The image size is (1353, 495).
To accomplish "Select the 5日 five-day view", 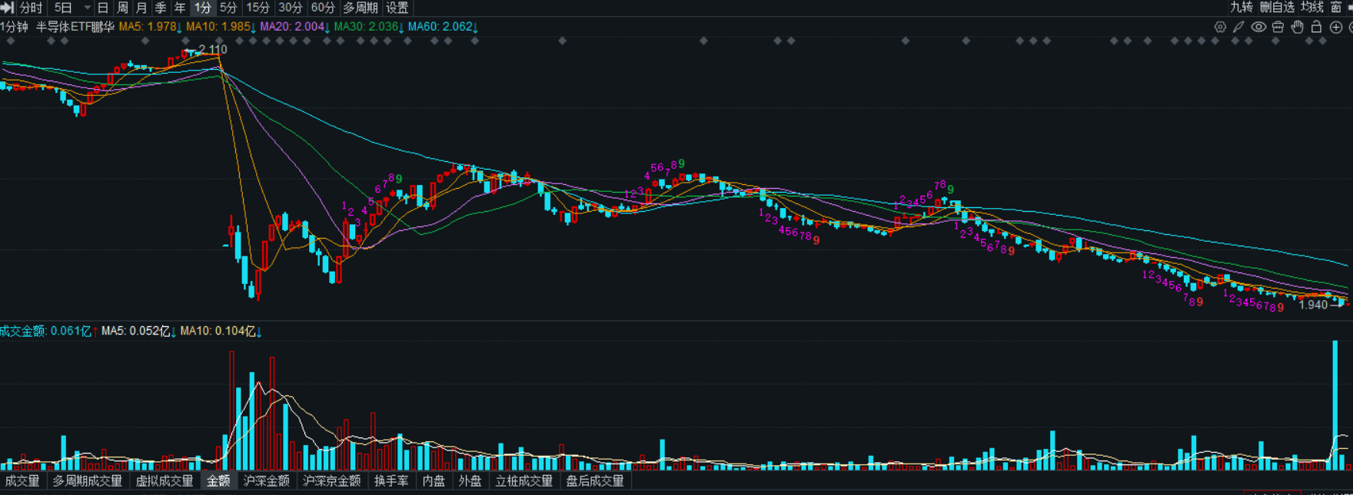I will click(63, 8).
